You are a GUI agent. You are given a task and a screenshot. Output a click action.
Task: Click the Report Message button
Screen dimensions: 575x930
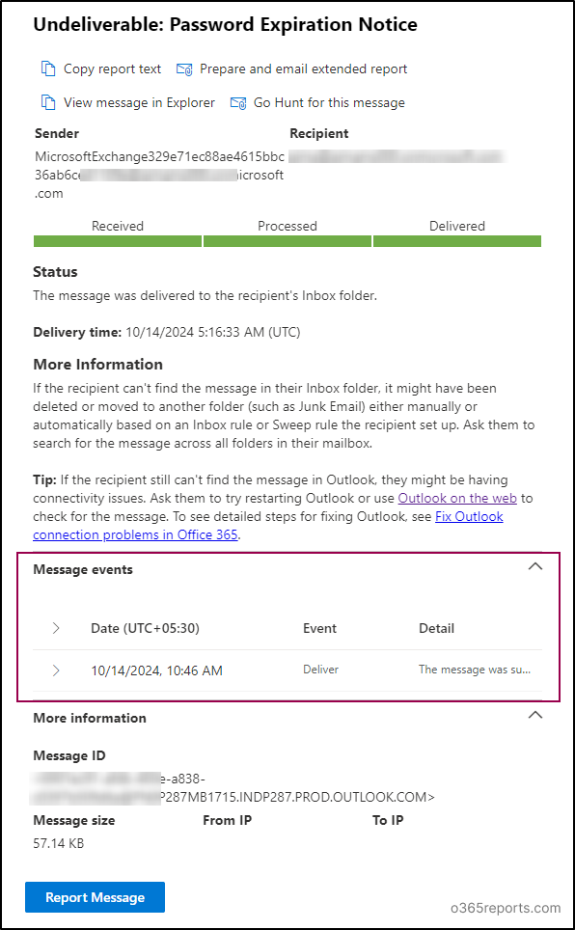[95, 897]
